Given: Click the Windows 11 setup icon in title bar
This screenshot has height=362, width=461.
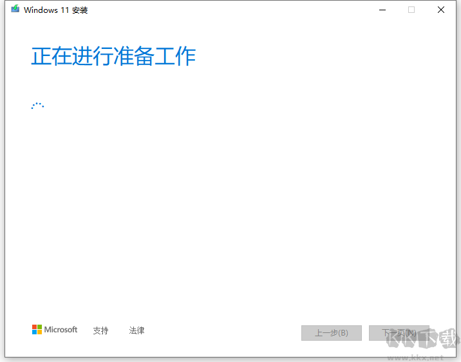Looking at the screenshot, I should click(15, 10).
